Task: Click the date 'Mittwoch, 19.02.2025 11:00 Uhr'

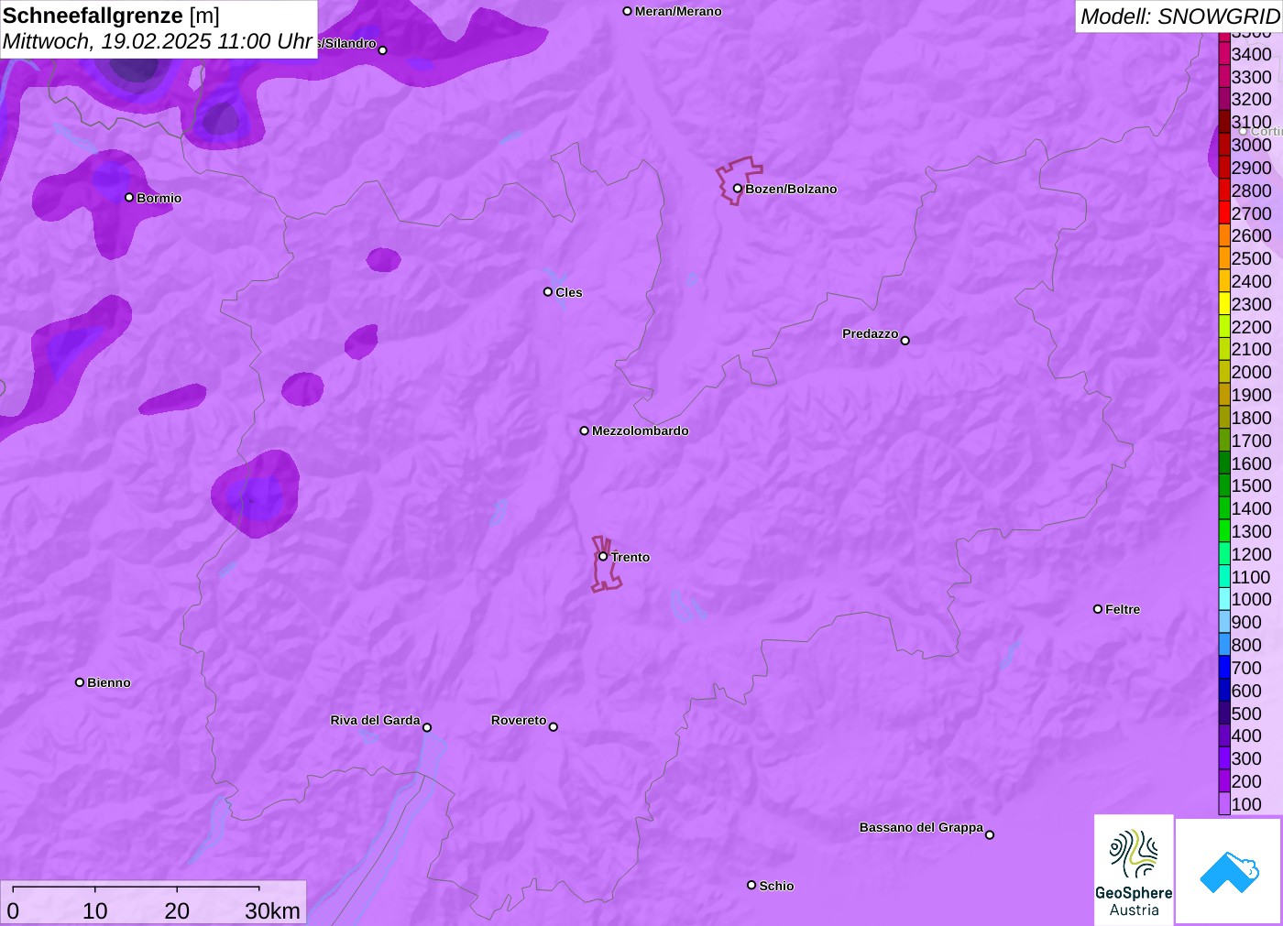Action: [x=158, y=41]
